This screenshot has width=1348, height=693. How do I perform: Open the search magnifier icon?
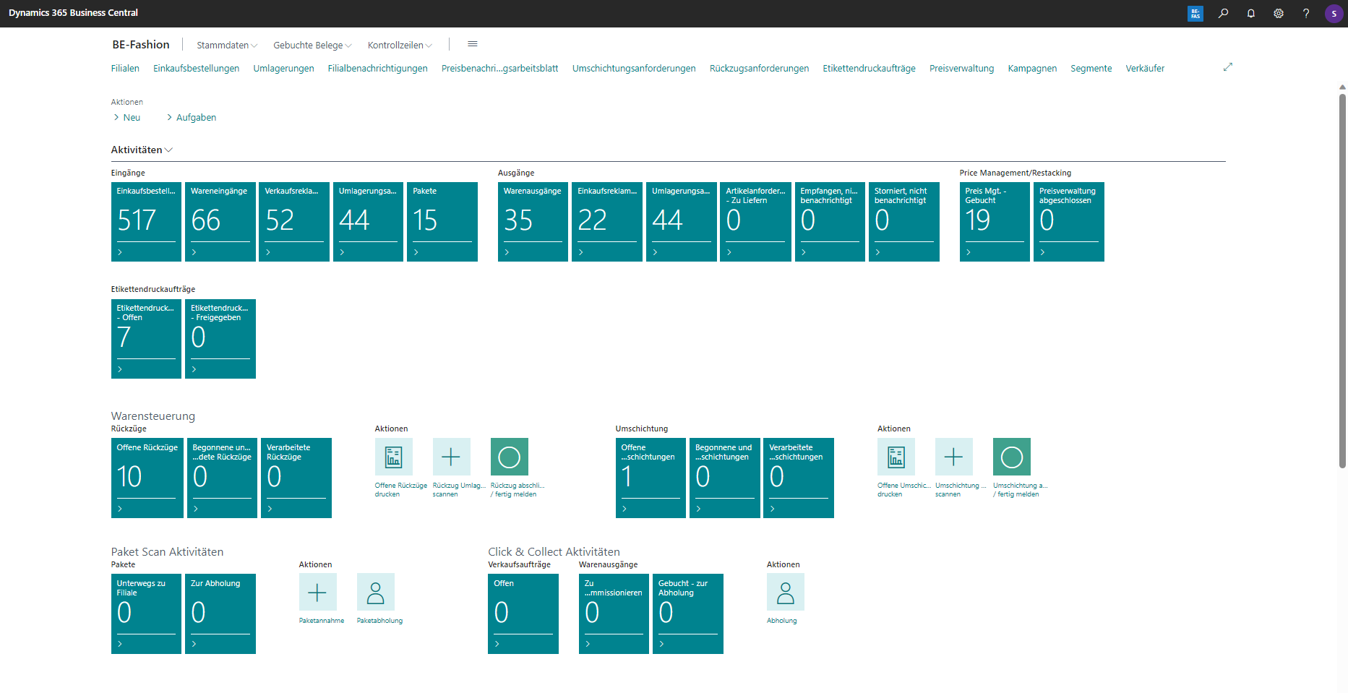pos(1223,13)
